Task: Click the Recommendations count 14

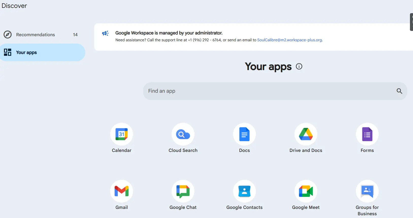Action: [x=75, y=35]
